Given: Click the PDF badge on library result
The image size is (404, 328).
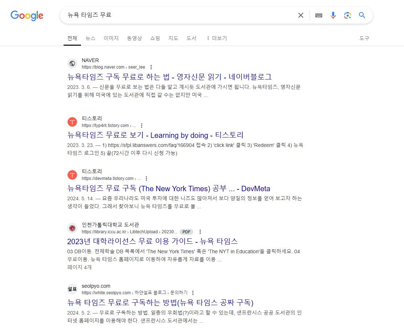Looking at the screenshot, I should pyautogui.click(x=186, y=232).
